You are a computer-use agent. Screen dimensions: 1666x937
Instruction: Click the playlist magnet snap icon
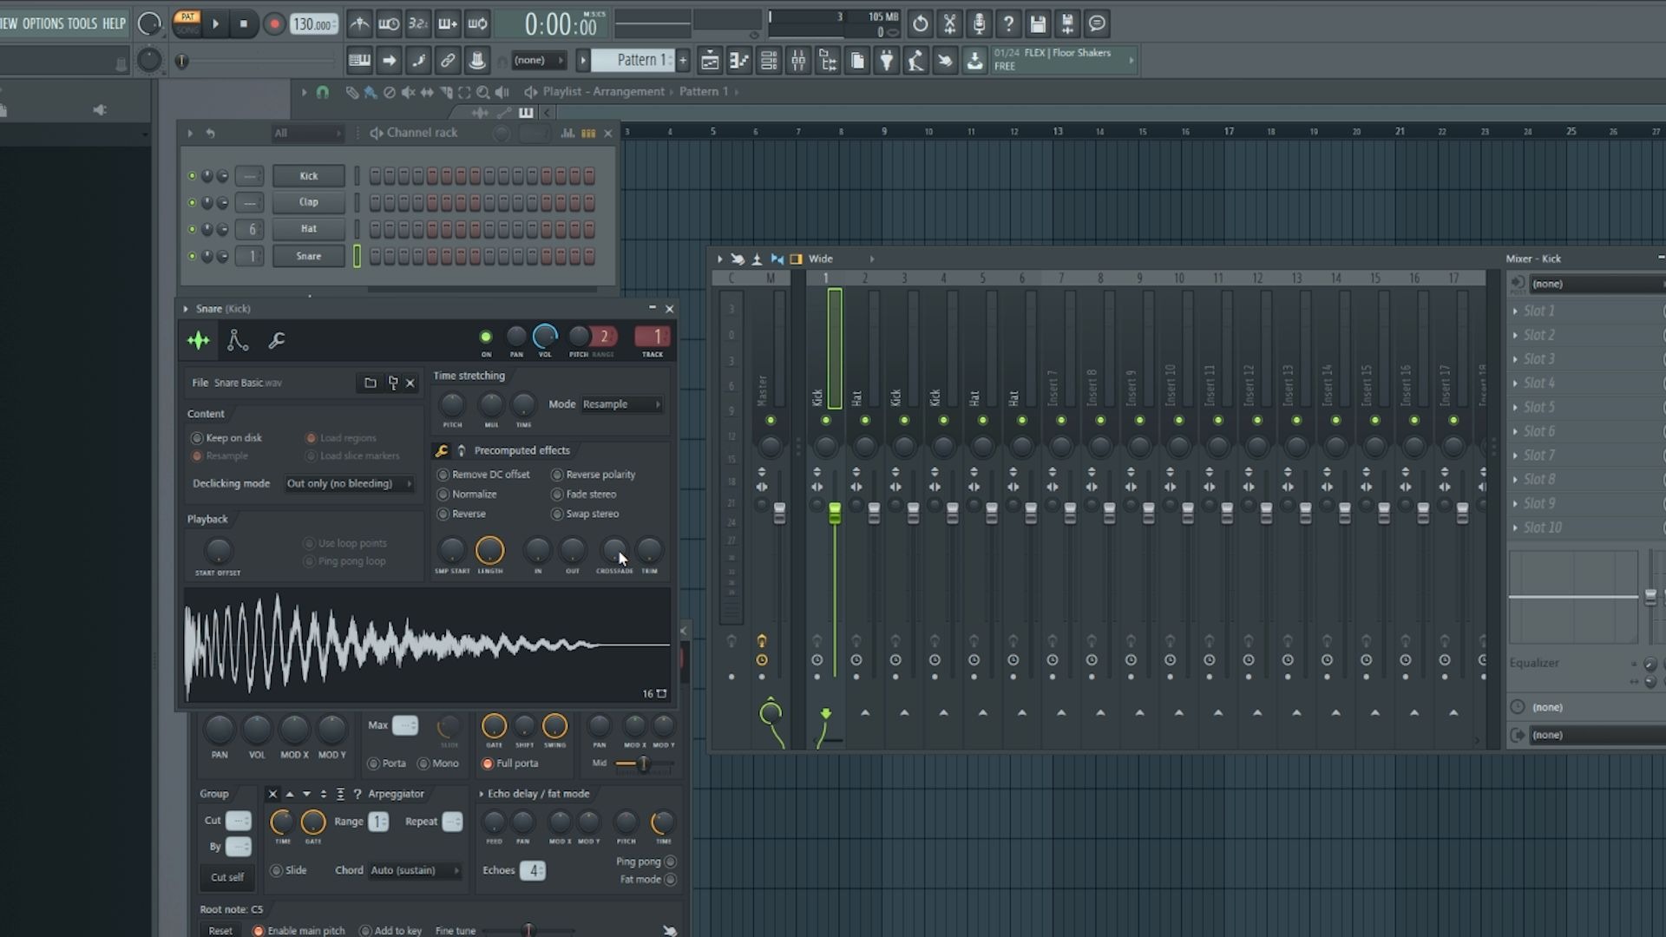[323, 91]
